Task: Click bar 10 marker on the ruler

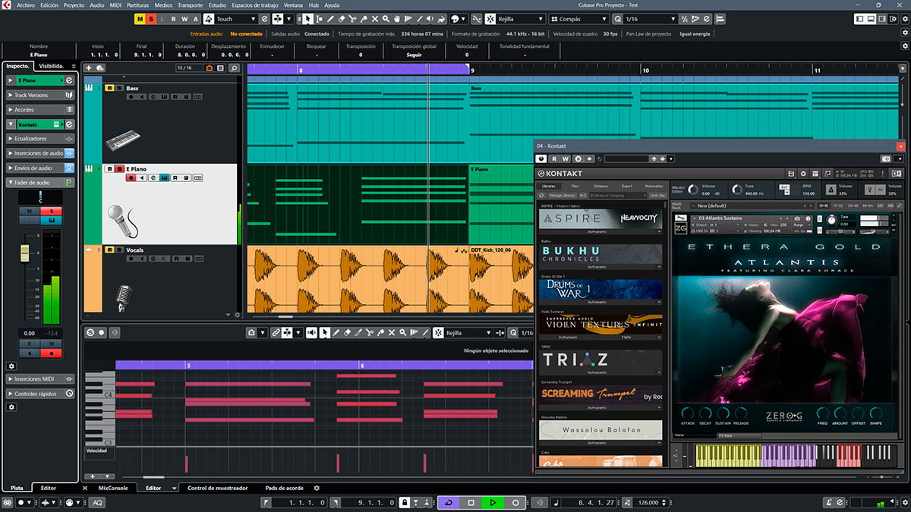Action: 645,70
